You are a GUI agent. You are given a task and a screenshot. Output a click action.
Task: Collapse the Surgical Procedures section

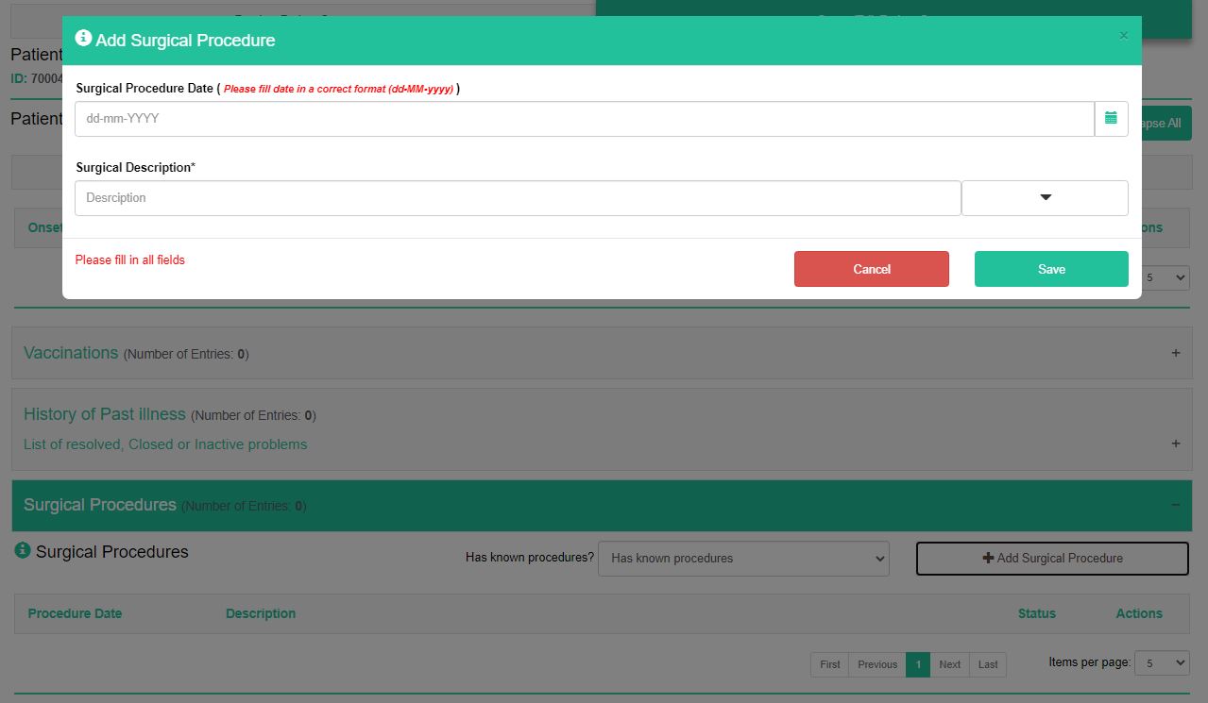click(x=1175, y=505)
